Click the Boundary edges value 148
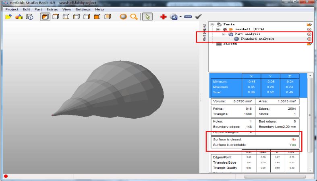Screen dimensions: 317x181 (x=249, y=127)
